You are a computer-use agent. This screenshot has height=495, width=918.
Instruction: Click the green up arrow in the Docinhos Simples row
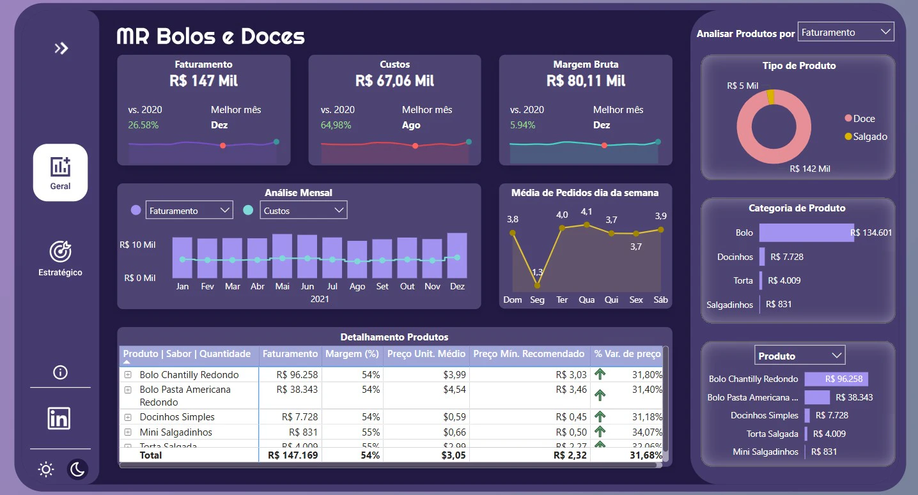coord(600,416)
